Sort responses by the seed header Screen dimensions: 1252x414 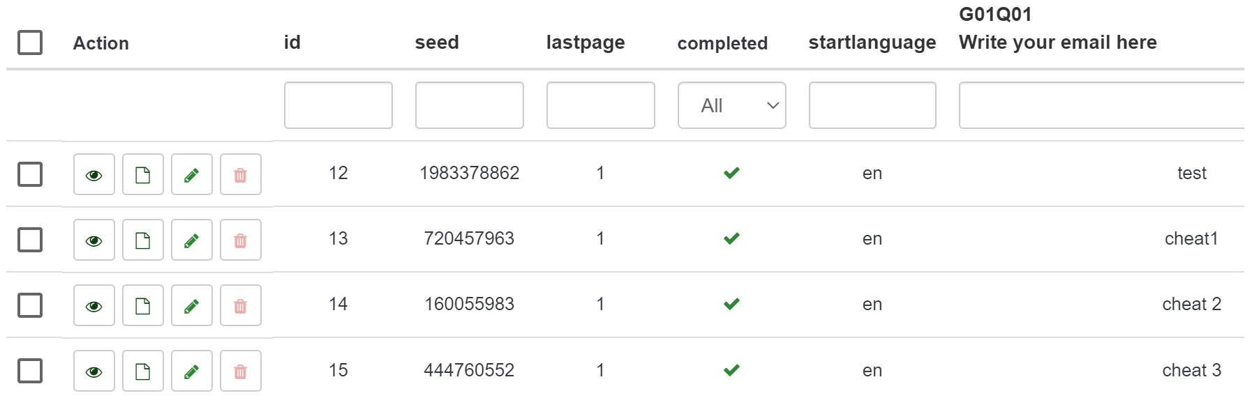(x=437, y=43)
